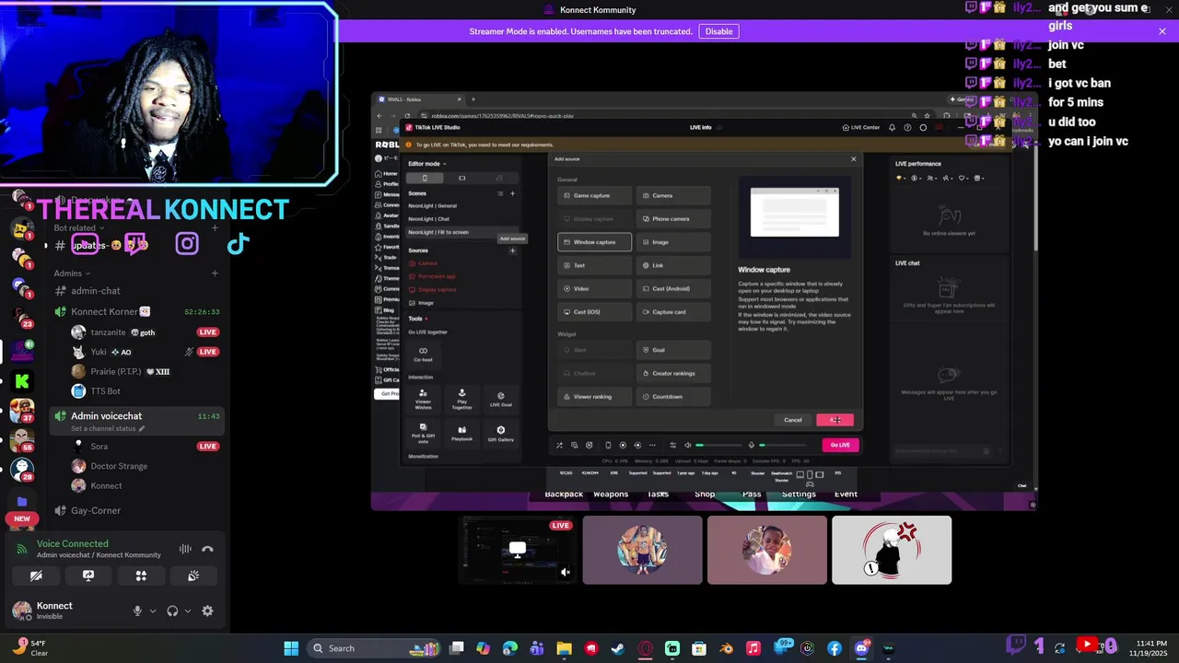Open the Discord soundboard button
This screenshot has width=1179, height=663.
[193, 576]
